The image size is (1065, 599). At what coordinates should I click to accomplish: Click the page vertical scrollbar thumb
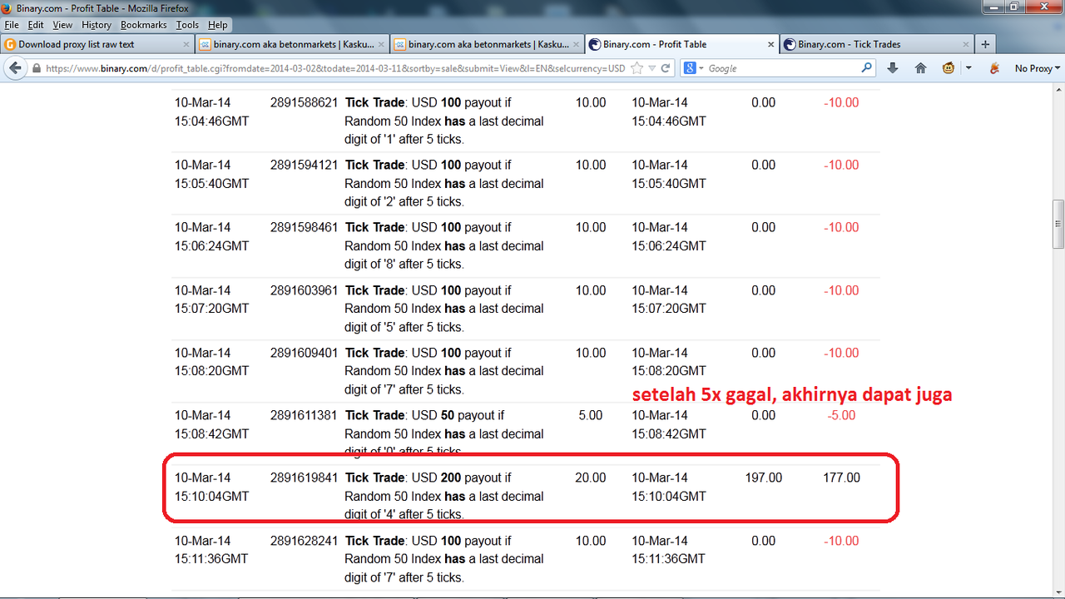click(x=1058, y=224)
